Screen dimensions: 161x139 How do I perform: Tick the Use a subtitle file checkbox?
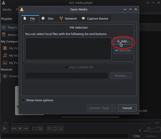(66, 67)
